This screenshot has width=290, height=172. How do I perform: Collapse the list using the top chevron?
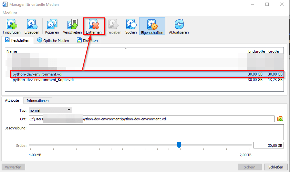(126, 48)
